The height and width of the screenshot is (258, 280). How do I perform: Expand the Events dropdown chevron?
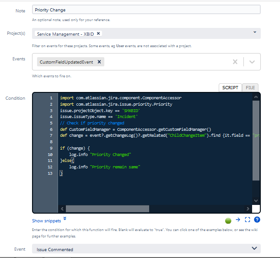pos(252,62)
